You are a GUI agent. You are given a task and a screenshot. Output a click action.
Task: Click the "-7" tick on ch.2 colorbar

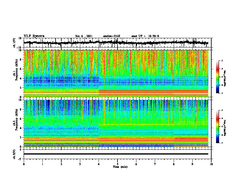221,143
